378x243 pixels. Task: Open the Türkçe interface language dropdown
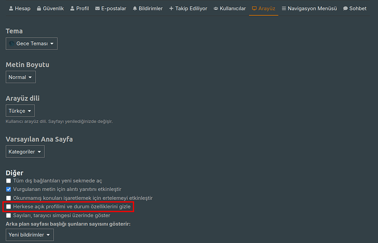click(x=21, y=111)
